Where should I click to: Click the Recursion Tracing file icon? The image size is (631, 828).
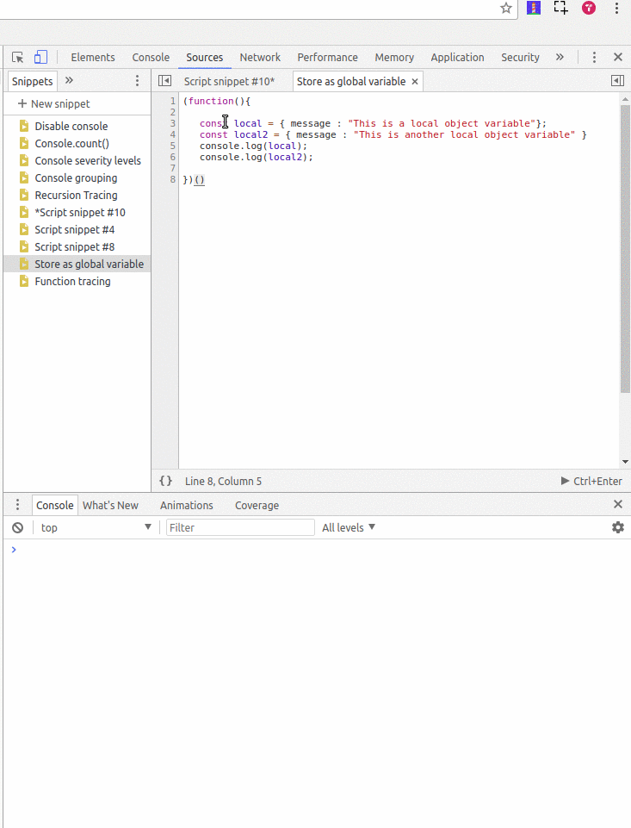tap(24, 196)
